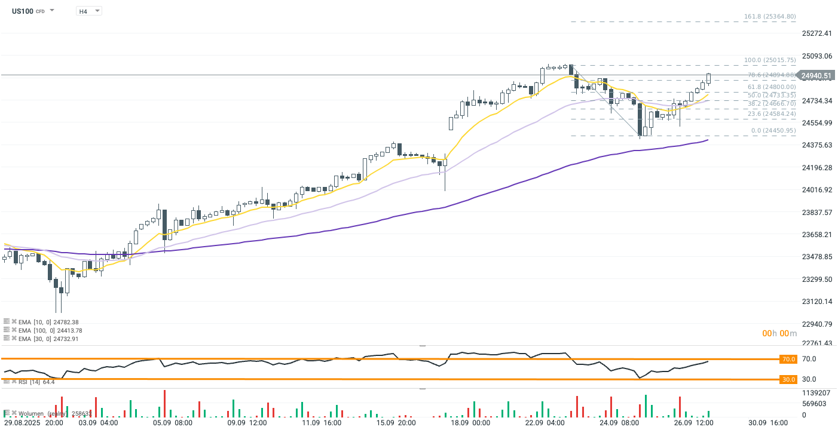Click the RSI panel top resize handle

(x=423, y=345)
